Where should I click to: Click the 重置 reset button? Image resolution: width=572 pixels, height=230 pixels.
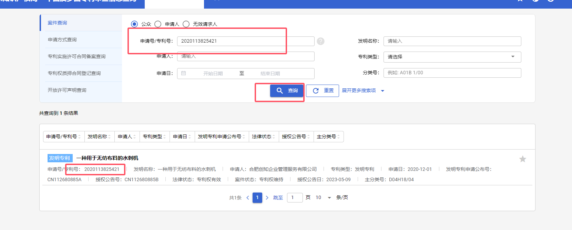pos(323,91)
